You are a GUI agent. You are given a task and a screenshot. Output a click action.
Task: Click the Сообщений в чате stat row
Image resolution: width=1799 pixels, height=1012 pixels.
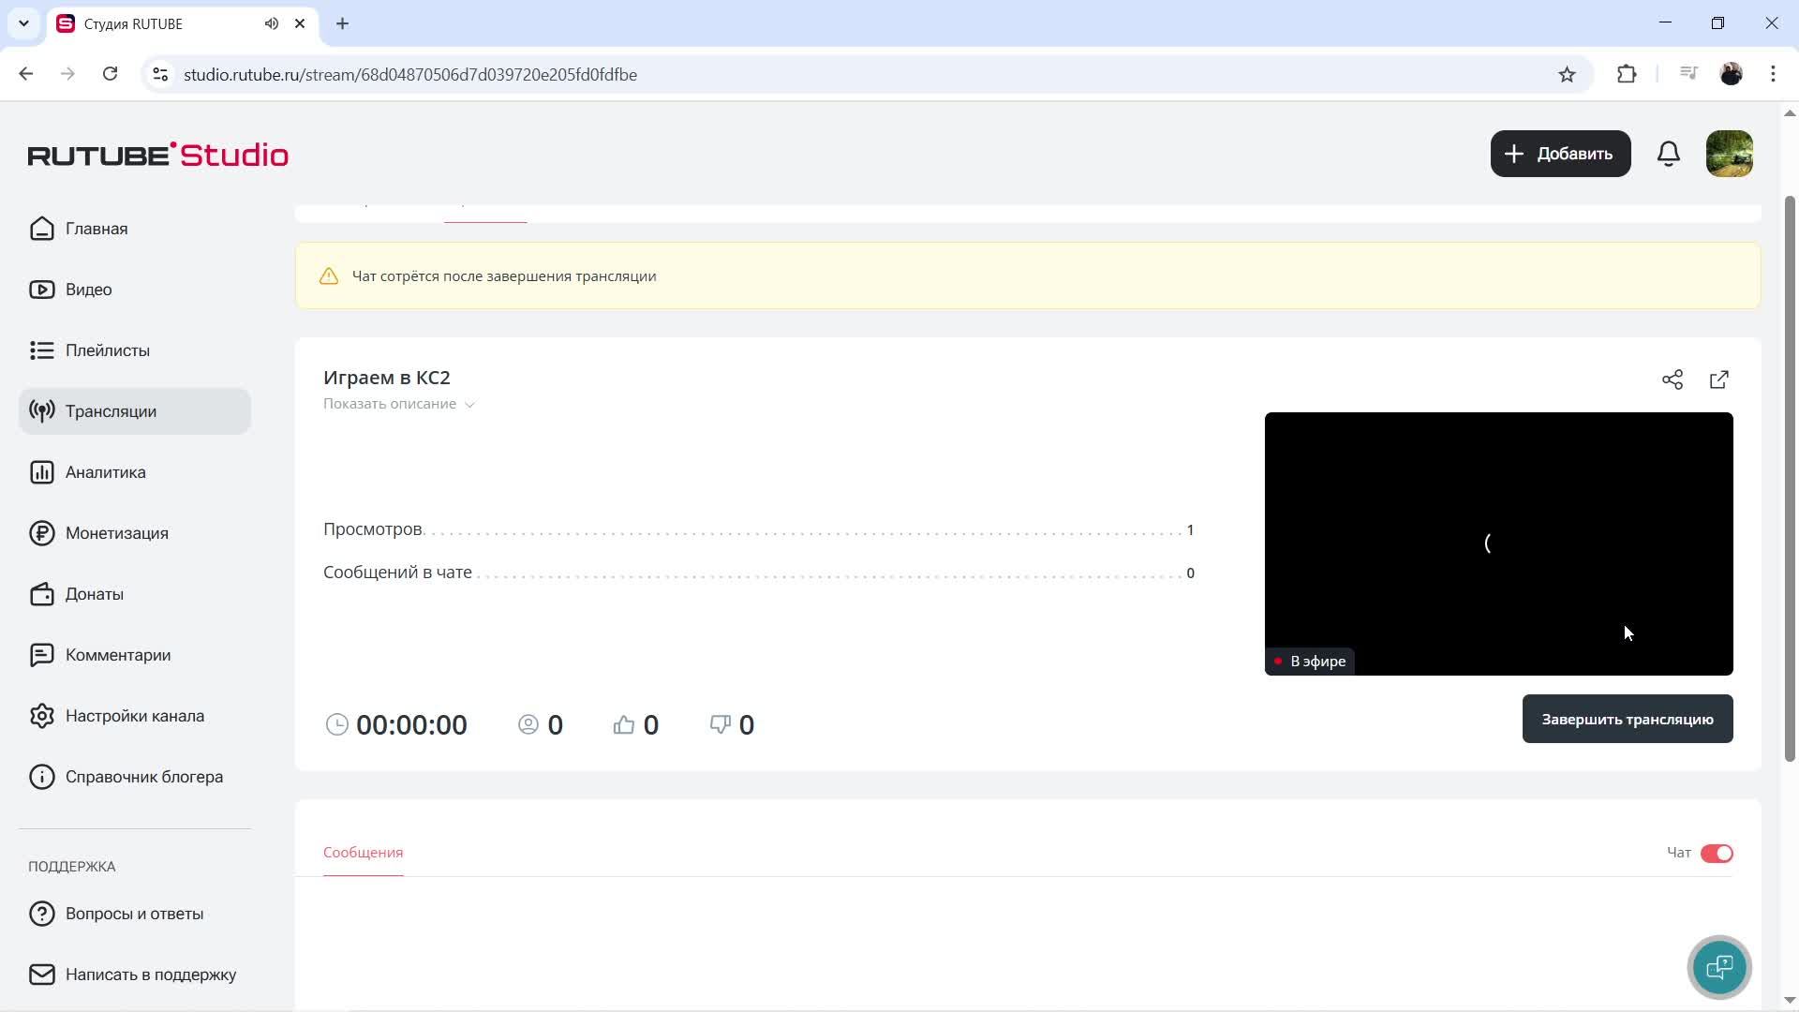(x=759, y=573)
